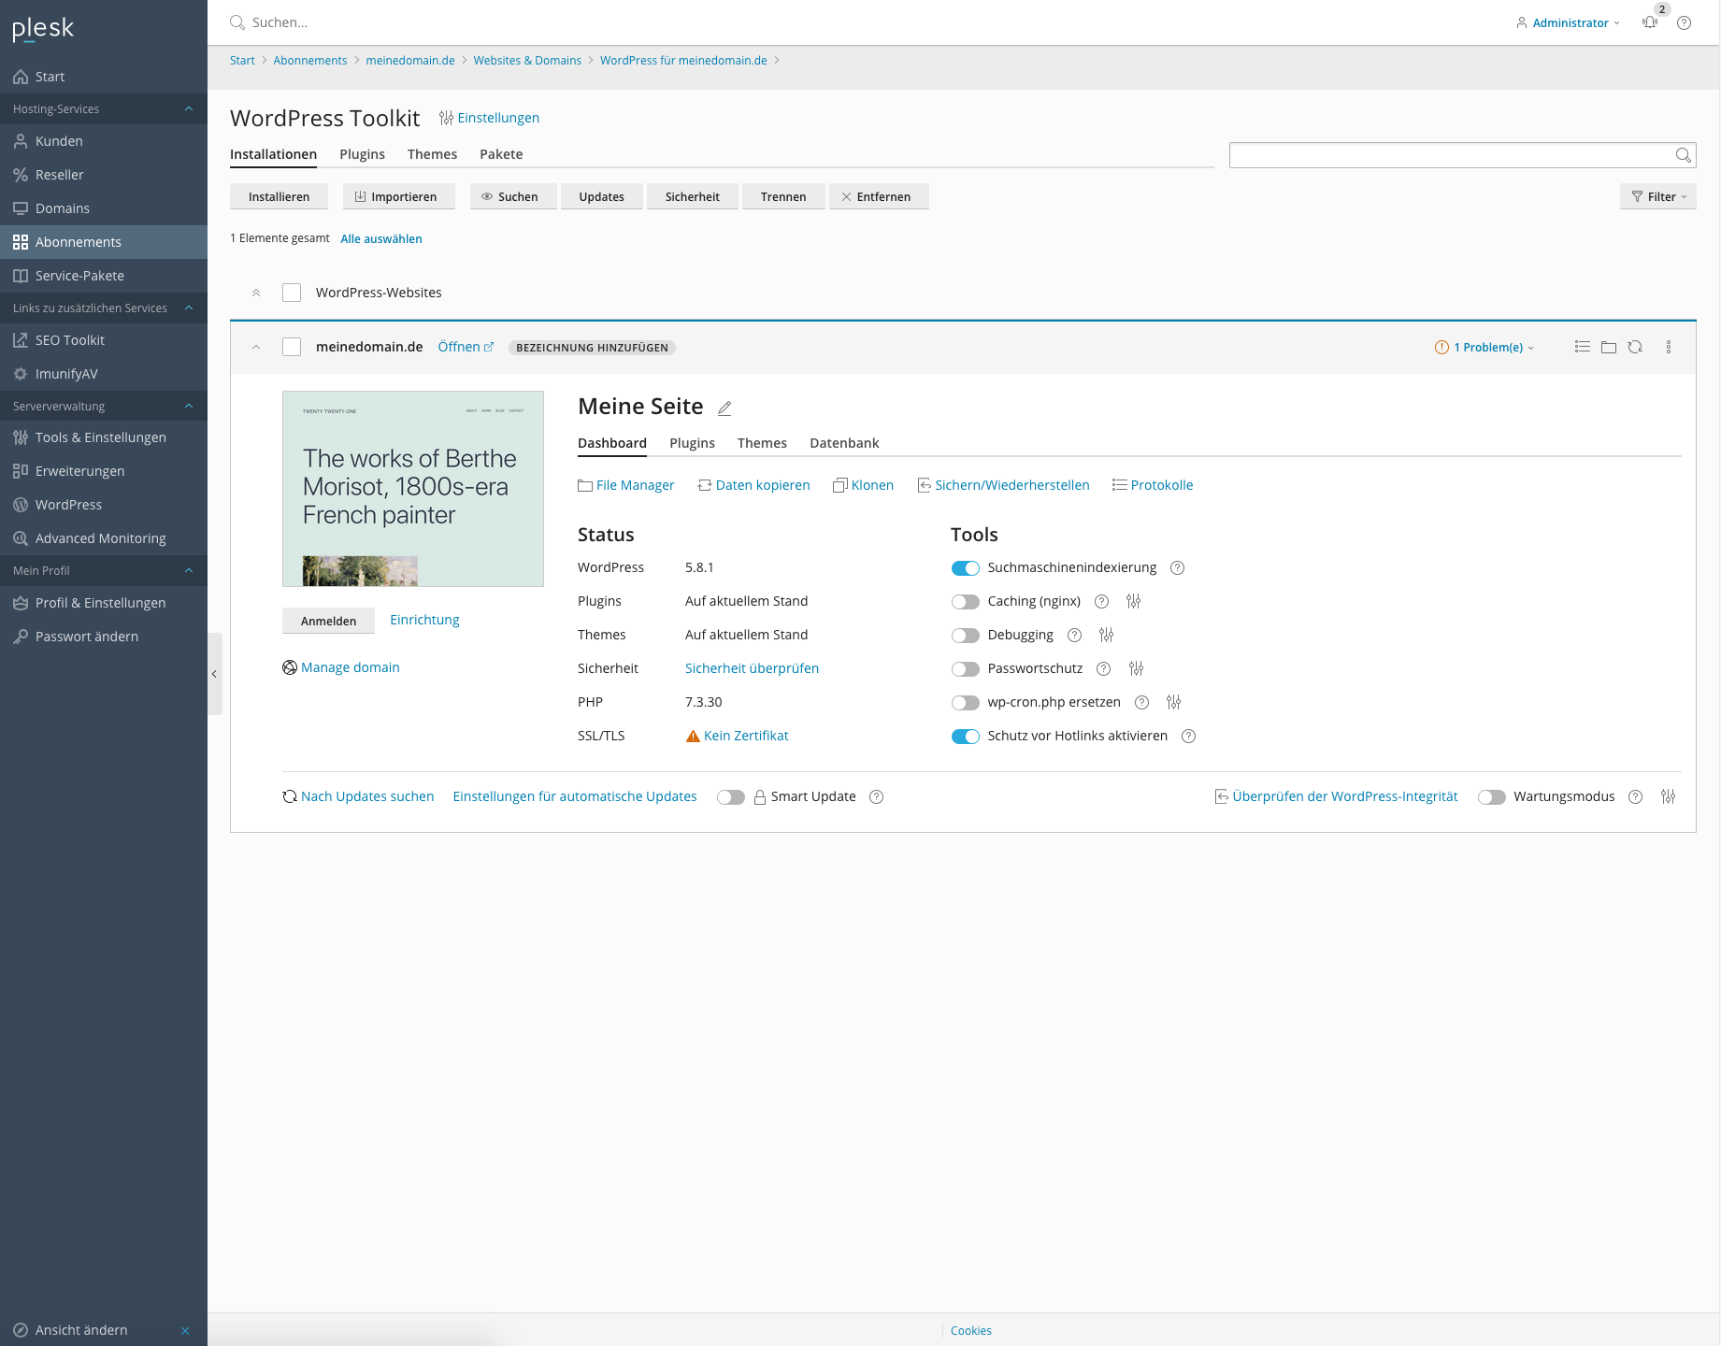Viewport: 1721px width, 1346px height.
Task: Click the BEZEICHNUNG HINZUFÜGEN label tag
Action: 592,348
